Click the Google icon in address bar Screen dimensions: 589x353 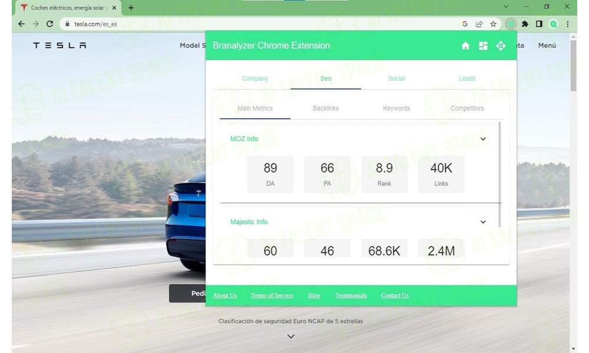click(465, 24)
